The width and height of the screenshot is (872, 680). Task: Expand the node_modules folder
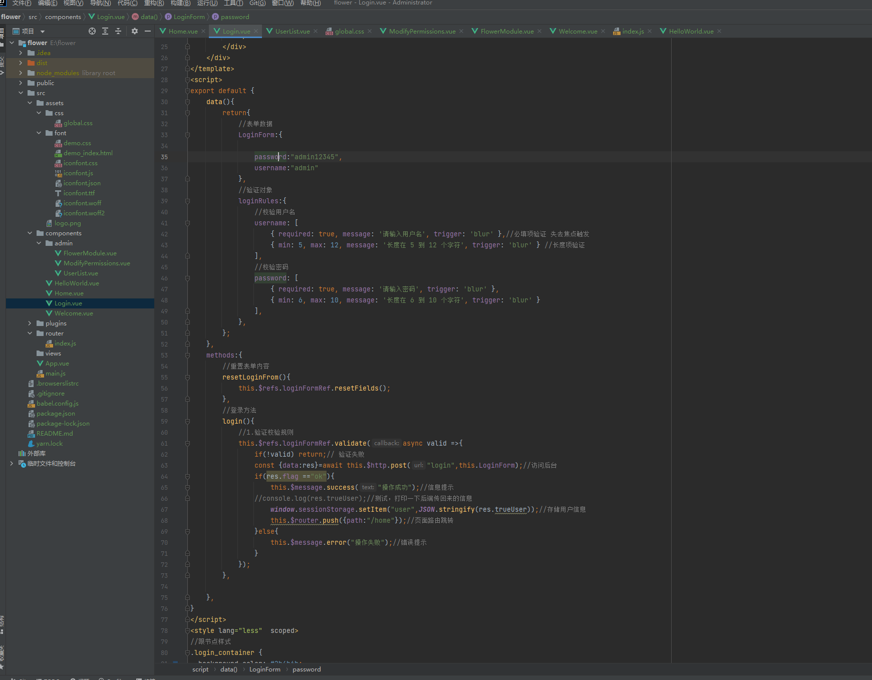point(21,73)
